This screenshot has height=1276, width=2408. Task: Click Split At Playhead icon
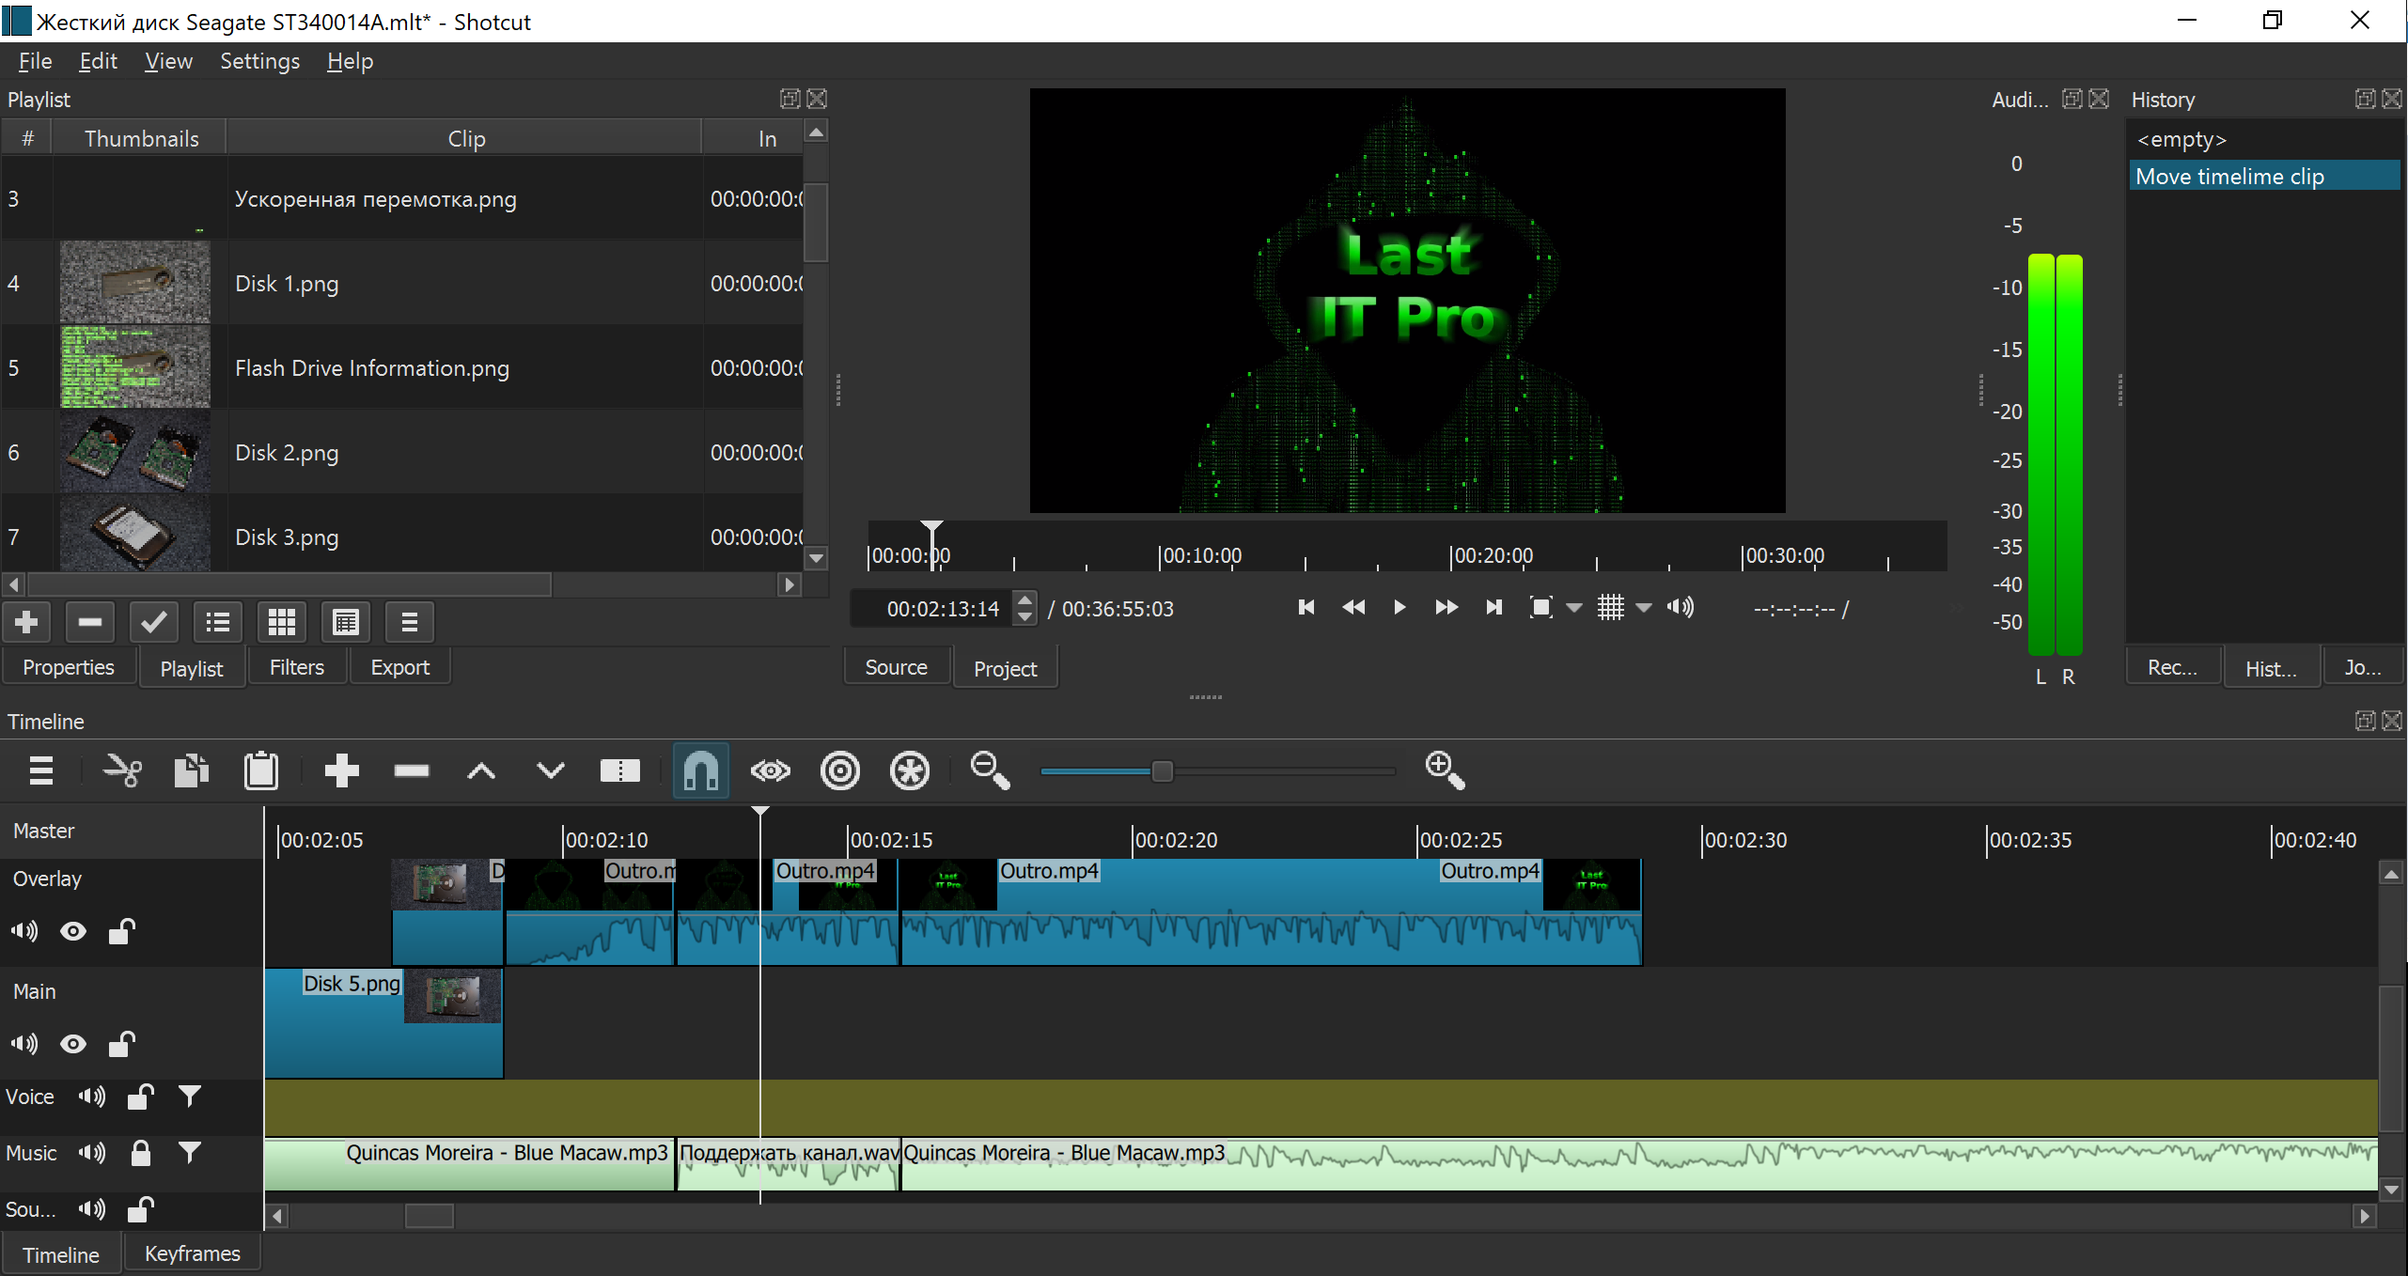(619, 771)
